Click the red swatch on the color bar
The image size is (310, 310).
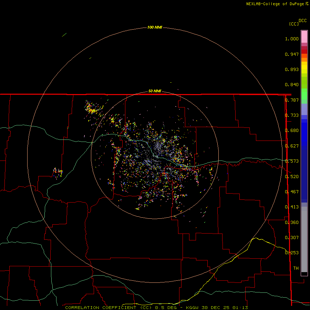click(x=304, y=52)
